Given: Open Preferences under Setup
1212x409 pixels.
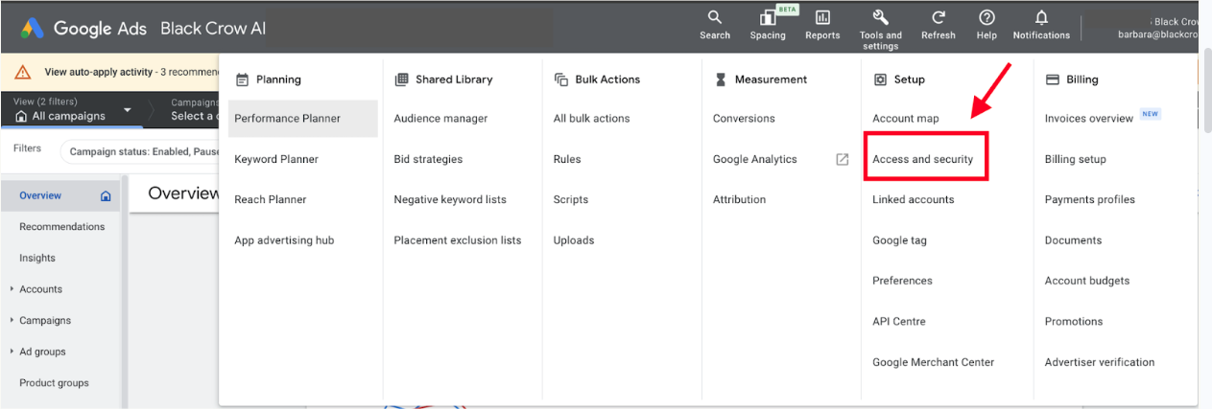Looking at the screenshot, I should pyautogui.click(x=902, y=281).
